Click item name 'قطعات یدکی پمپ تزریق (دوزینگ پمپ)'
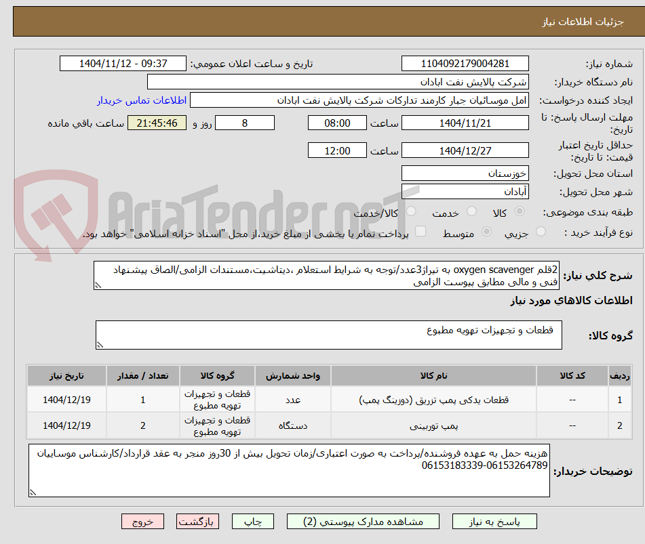Image resolution: width=645 pixels, height=544 pixels. 433,400
